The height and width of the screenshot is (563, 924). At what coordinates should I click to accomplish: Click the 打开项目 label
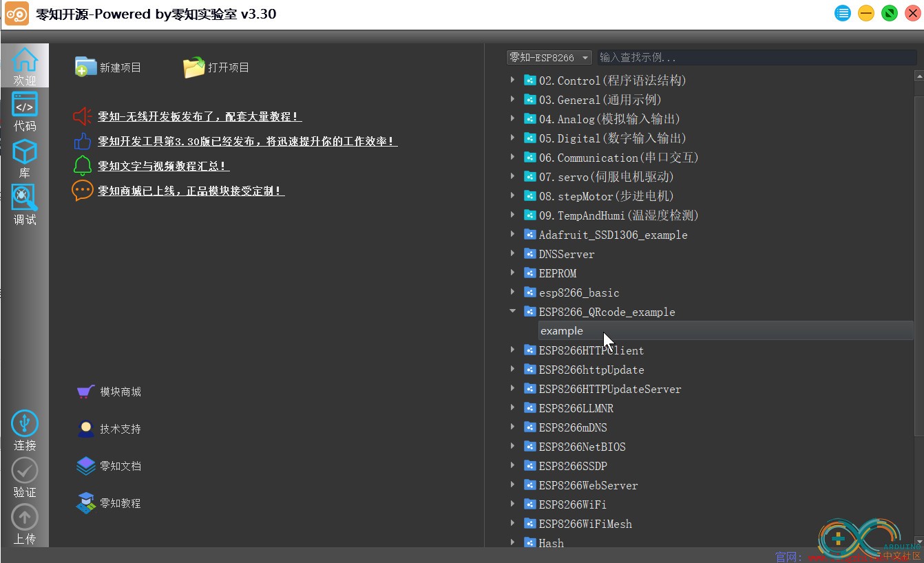pyautogui.click(x=229, y=67)
